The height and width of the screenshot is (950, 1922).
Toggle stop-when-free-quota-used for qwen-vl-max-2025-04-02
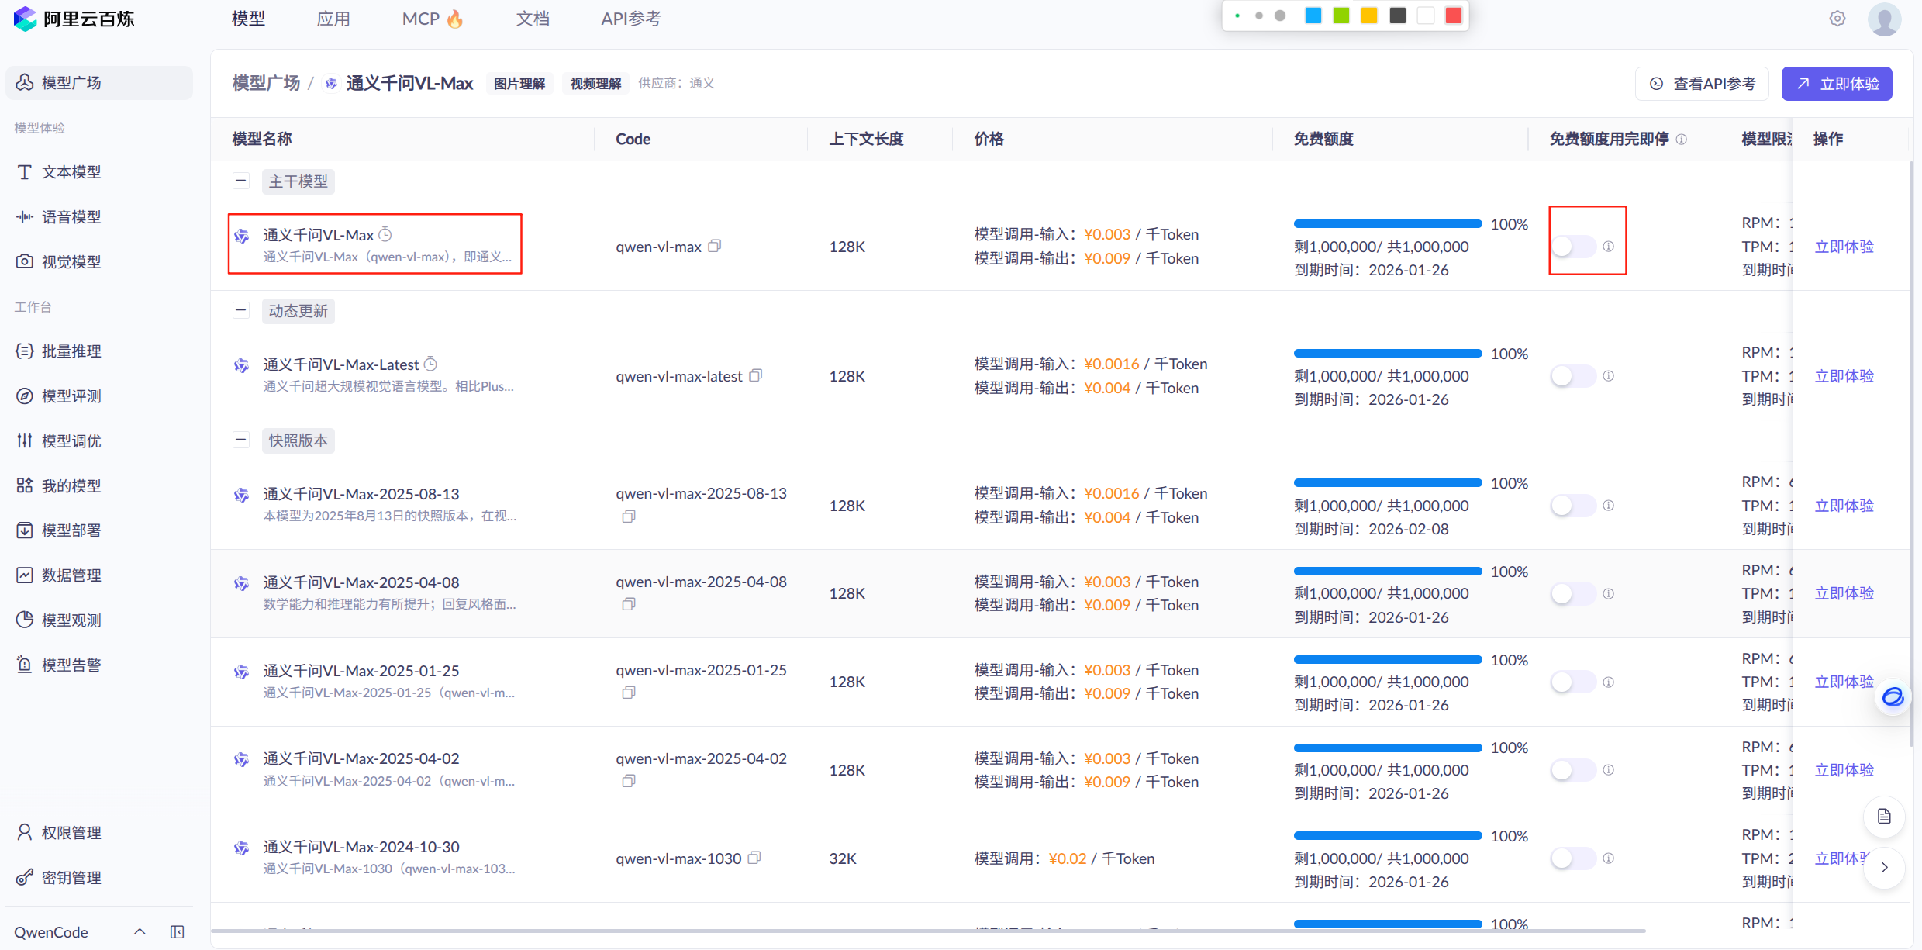[1573, 770]
